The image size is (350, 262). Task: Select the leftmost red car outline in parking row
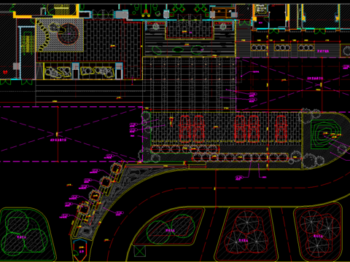tap(185, 129)
